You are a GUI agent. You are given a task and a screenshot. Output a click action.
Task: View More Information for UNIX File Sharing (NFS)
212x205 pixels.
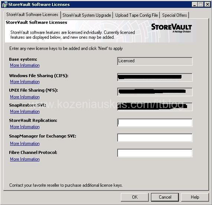(25, 97)
